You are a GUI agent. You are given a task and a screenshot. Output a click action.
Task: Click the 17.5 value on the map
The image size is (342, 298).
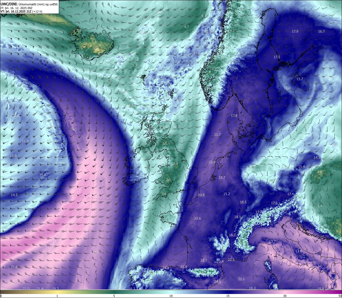(x=277, y=57)
